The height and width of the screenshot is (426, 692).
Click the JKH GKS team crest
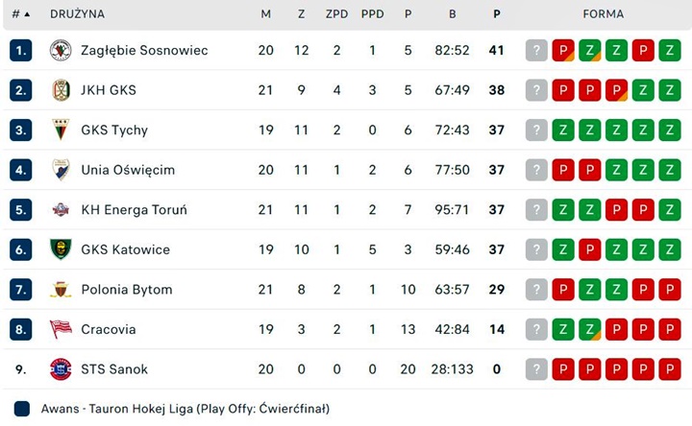tap(61, 90)
